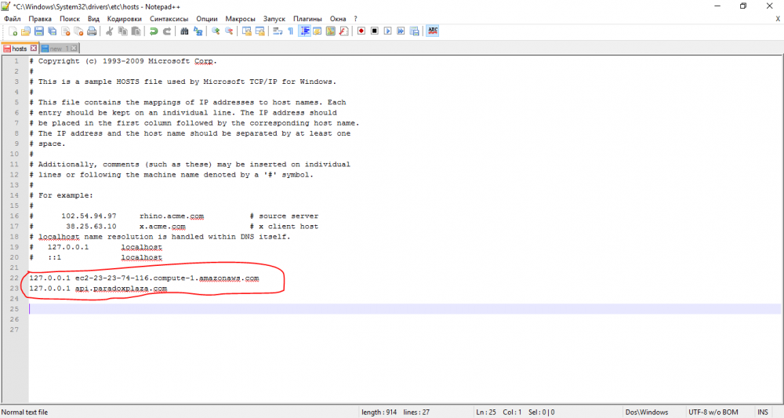Toggle synchronized horizontal scrolling icon
This screenshot has width=784, height=418.
tap(260, 31)
